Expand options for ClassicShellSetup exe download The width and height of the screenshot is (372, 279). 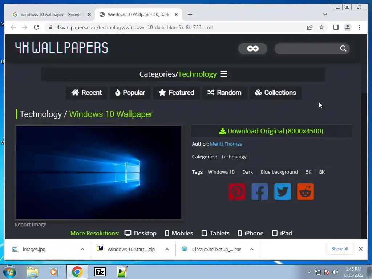coord(252,249)
